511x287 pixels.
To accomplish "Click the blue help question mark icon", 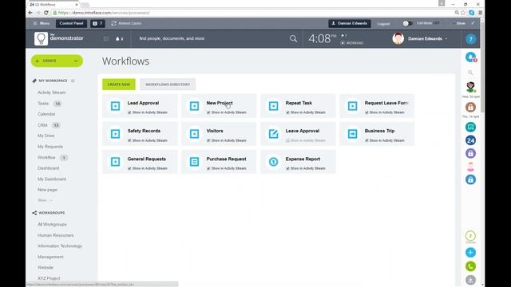I will pyautogui.click(x=470, y=39).
